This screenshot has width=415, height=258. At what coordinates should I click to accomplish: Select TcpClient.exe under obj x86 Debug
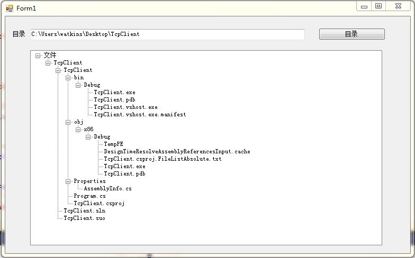click(125, 166)
